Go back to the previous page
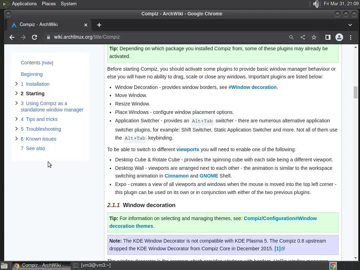This screenshot has width=360, height=270. coord(12,37)
